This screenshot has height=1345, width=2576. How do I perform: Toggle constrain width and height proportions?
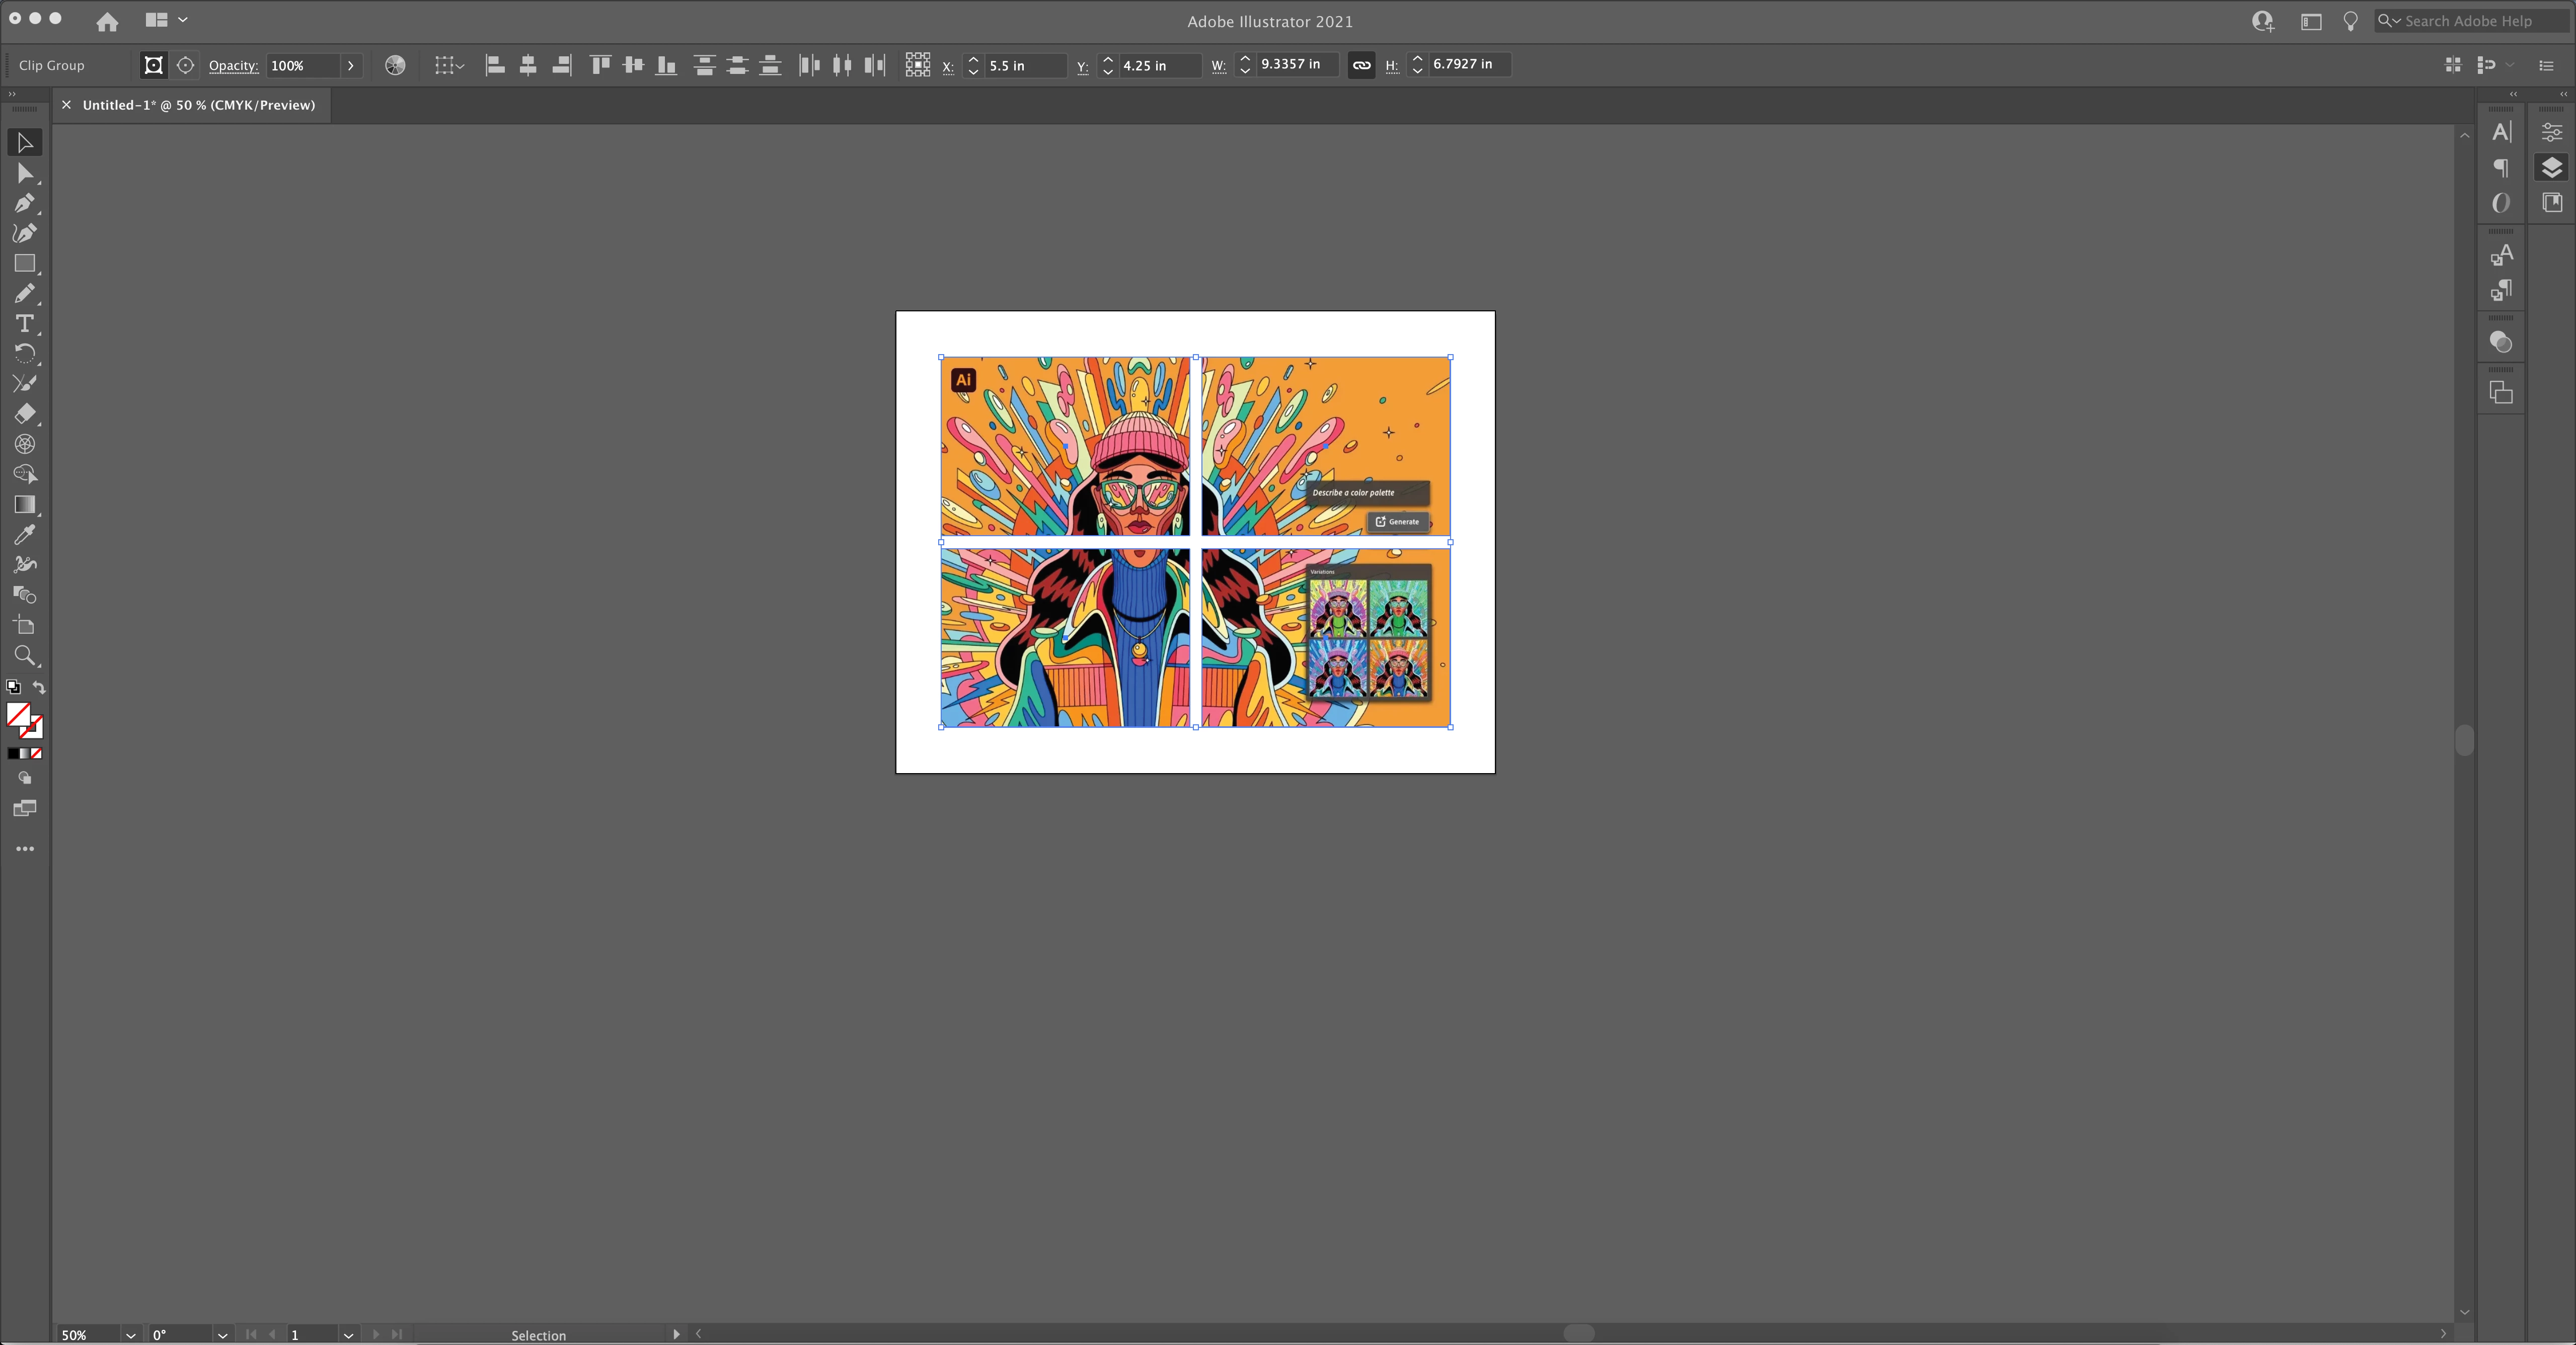(x=1361, y=65)
